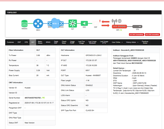Click the AKSES-side Metro switch icon
164x129 pixels.
point(61,23)
